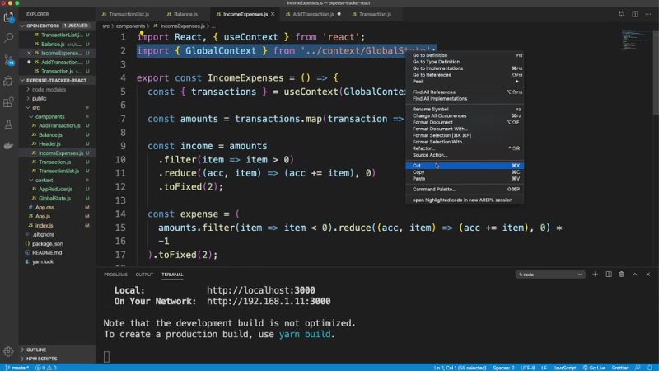Open AppReducer.js in the file tree
Image resolution: width=659 pixels, height=371 pixels.
[x=55, y=190]
